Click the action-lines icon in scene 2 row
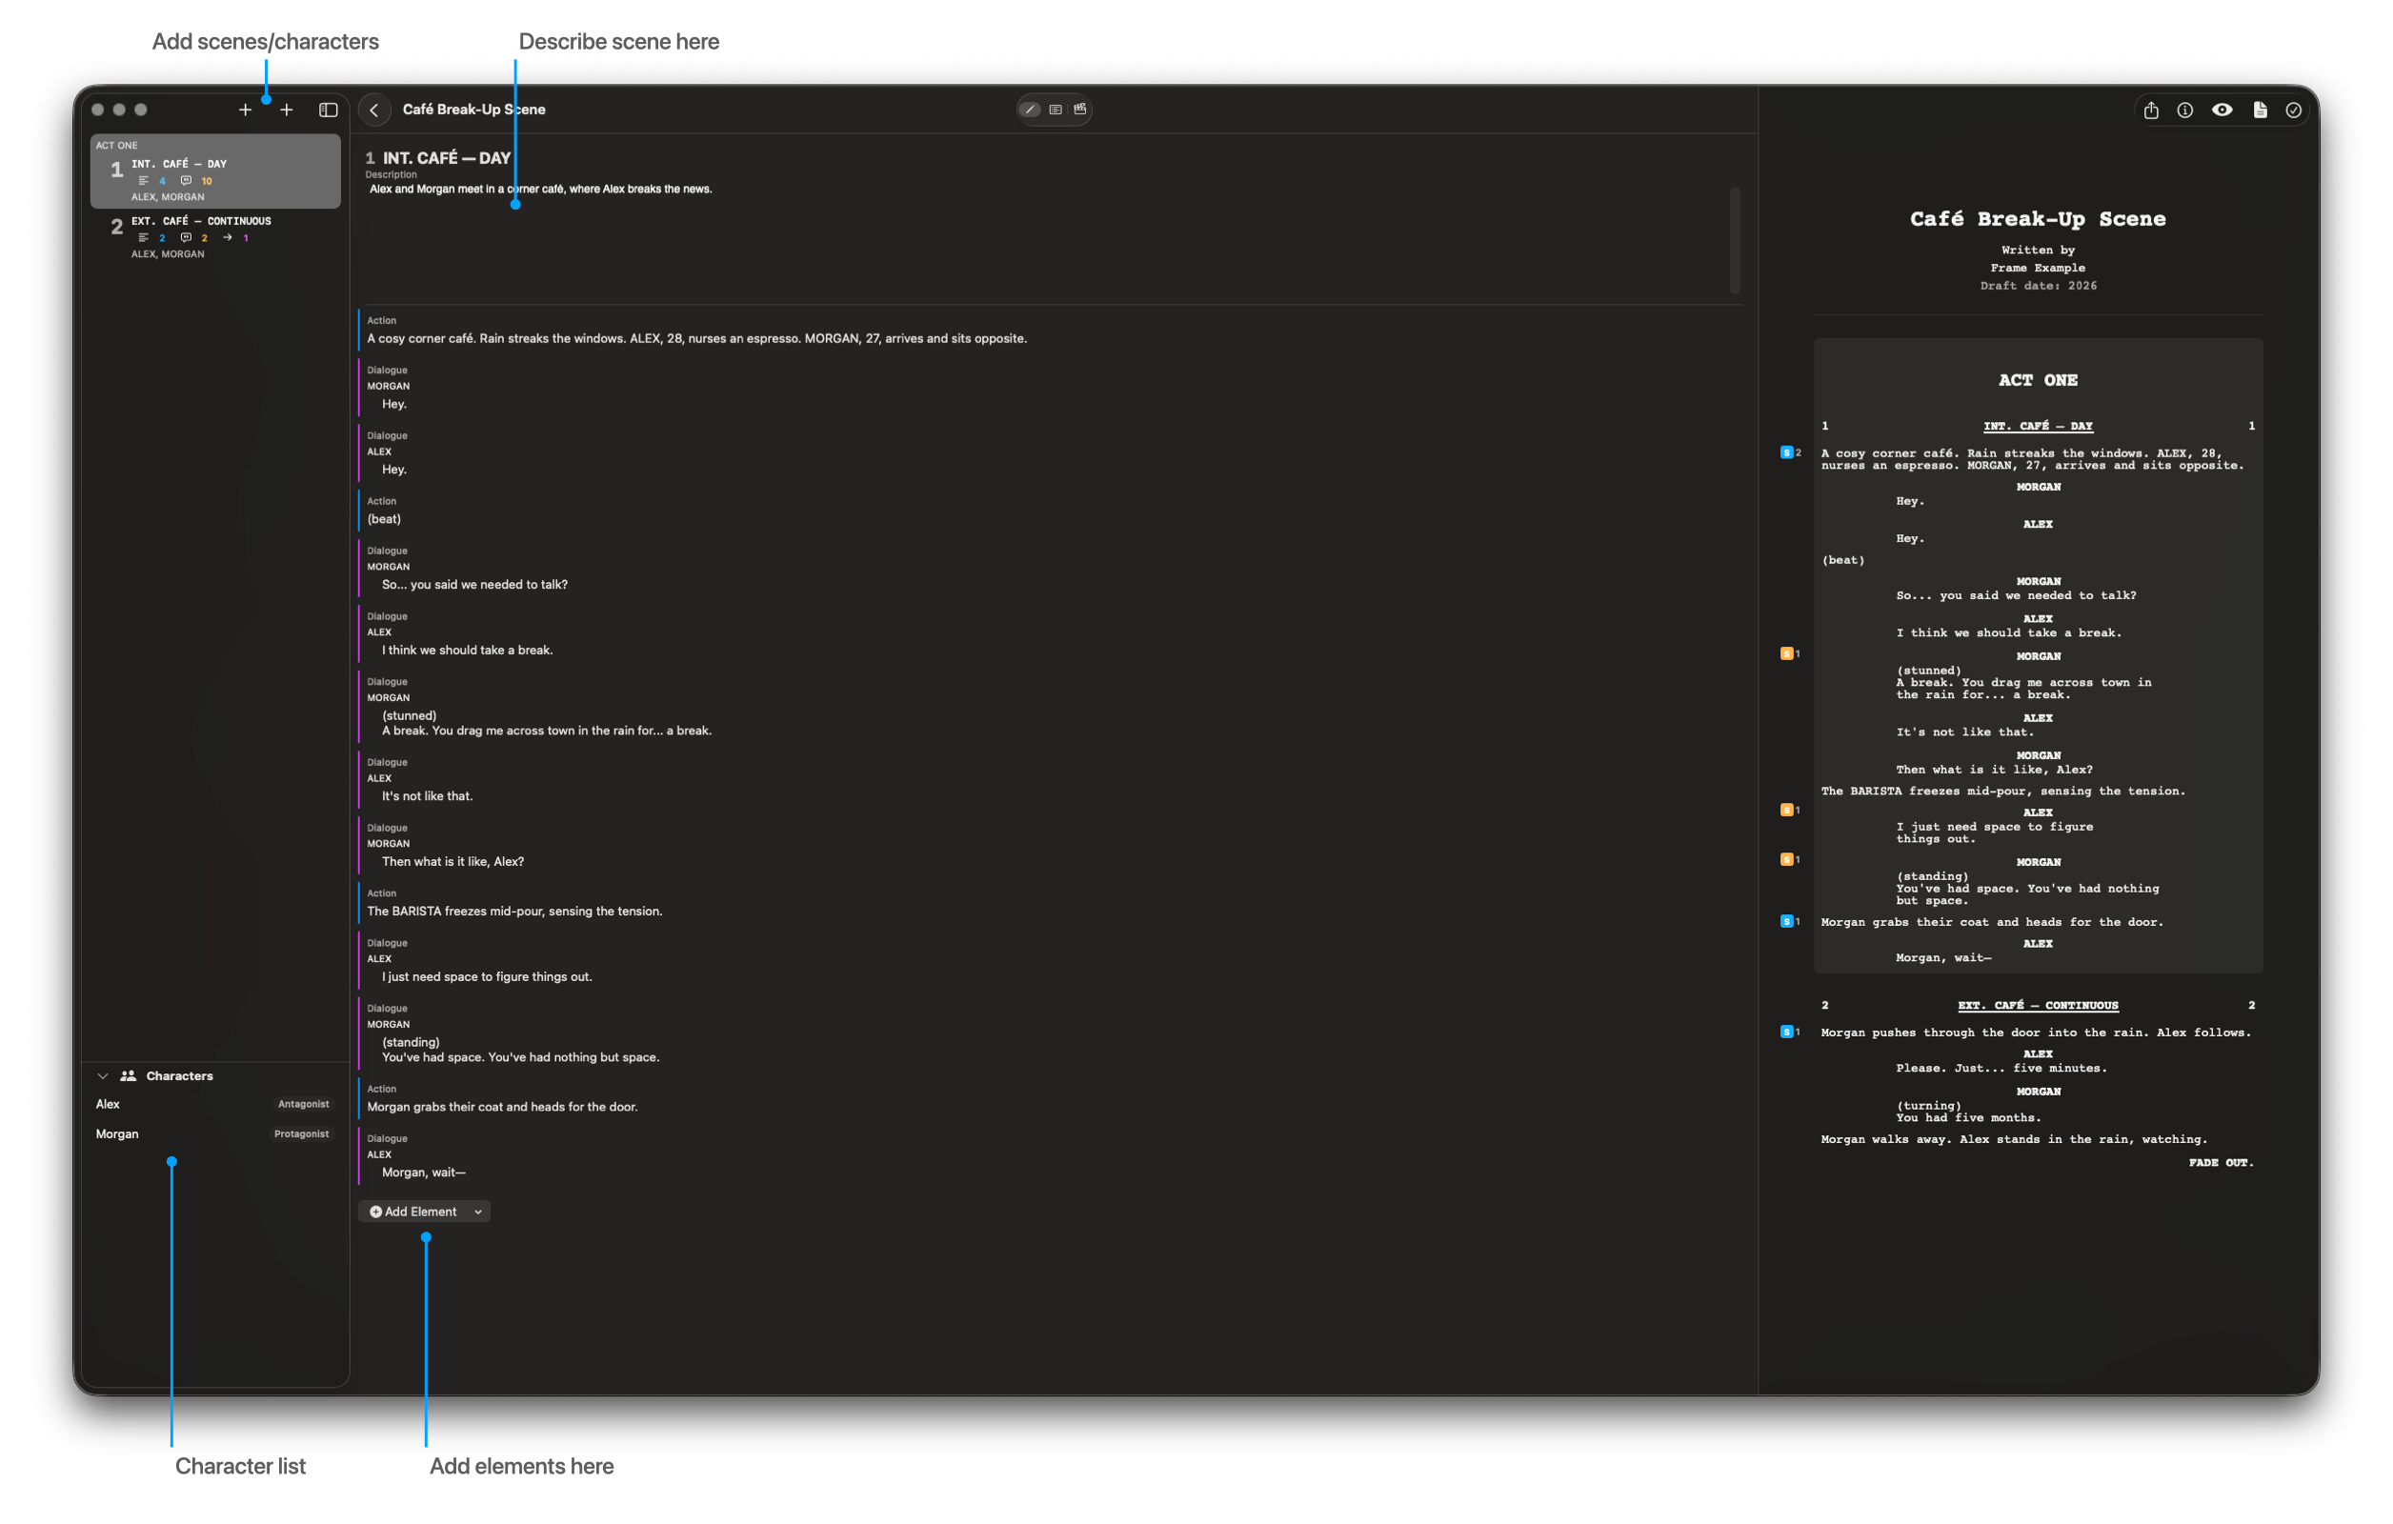This screenshot has height=1524, width=2393. coord(143,237)
